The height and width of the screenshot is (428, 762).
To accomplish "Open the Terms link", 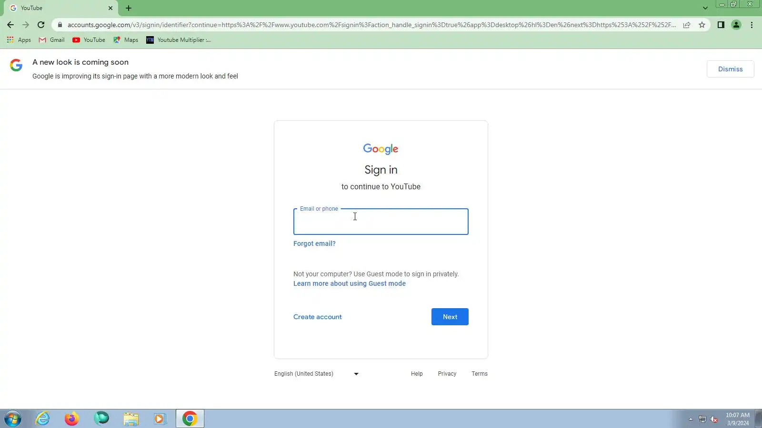I will tap(480, 374).
